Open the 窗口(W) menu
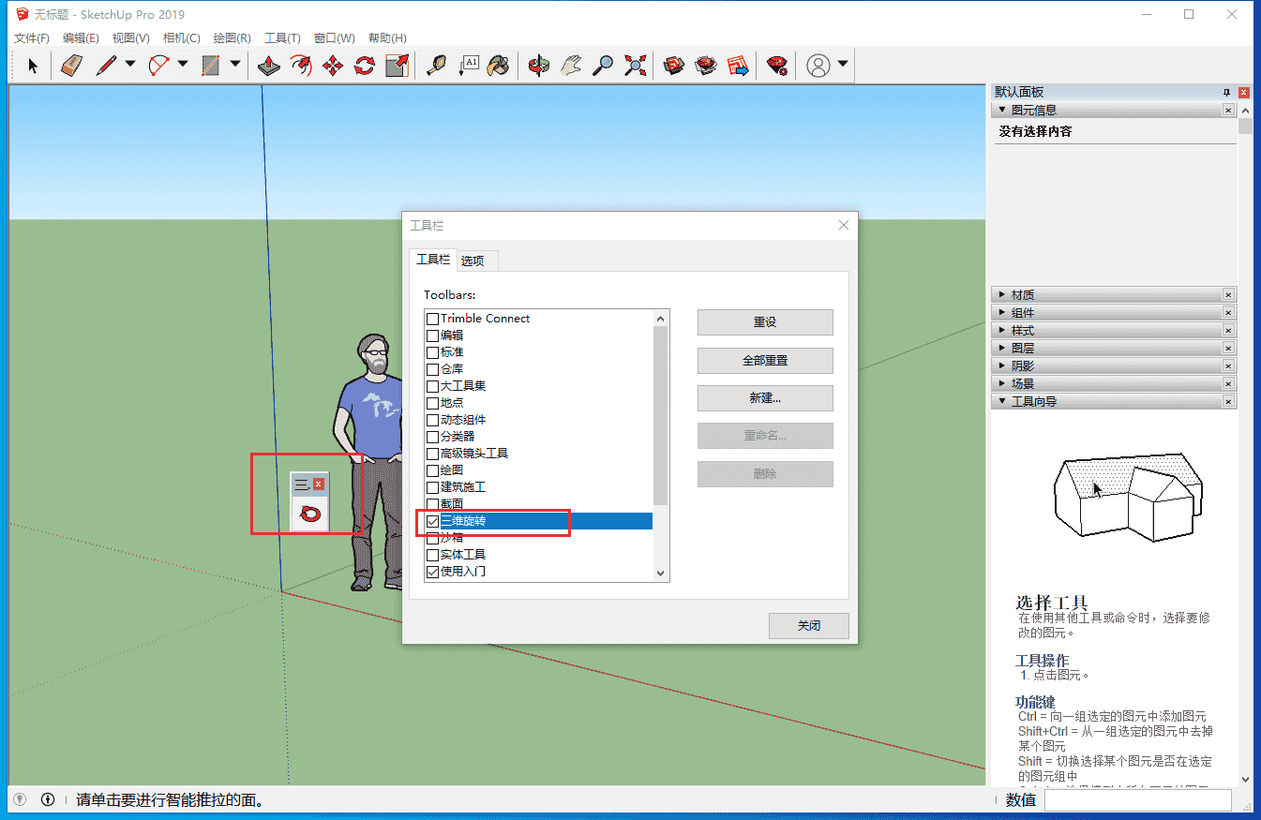Viewport: 1261px width, 820px height. [334, 38]
